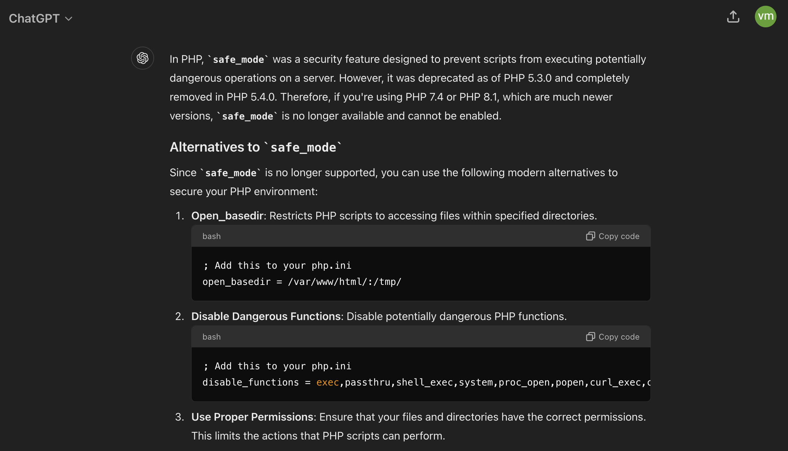The image size is (788, 451).
Task: Click the share conversation icon
Action: [733, 17]
